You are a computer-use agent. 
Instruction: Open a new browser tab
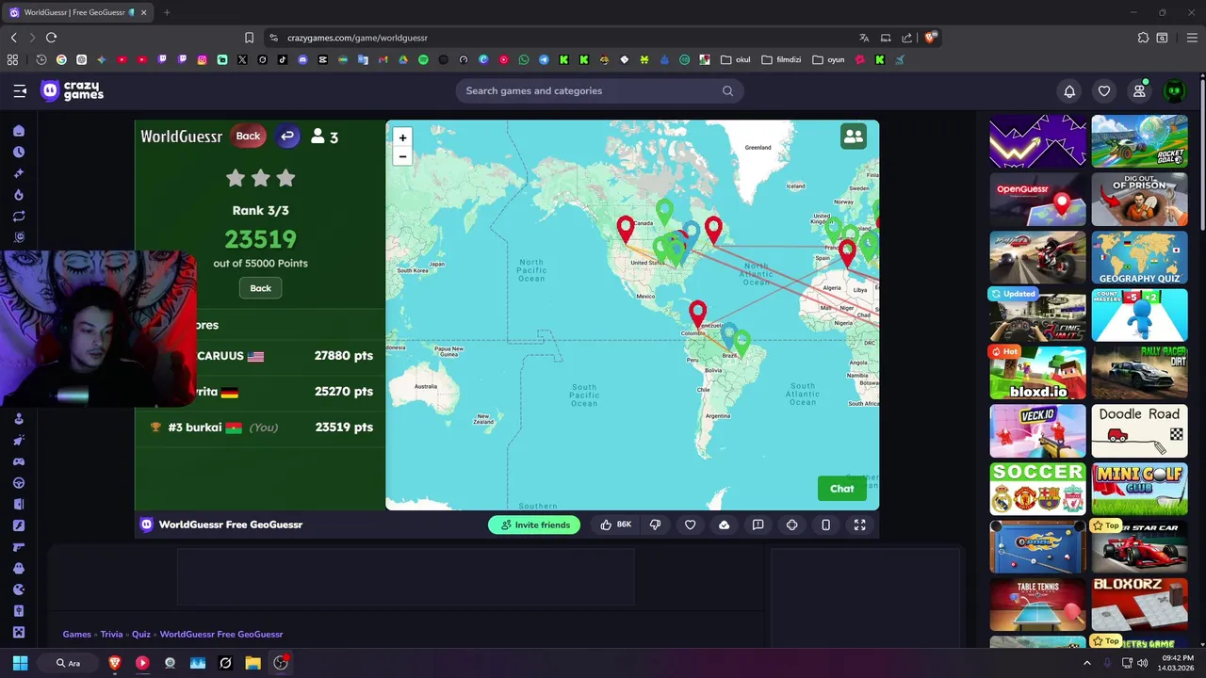[x=167, y=12]
